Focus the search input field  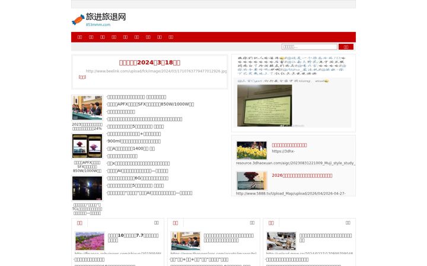309,47
